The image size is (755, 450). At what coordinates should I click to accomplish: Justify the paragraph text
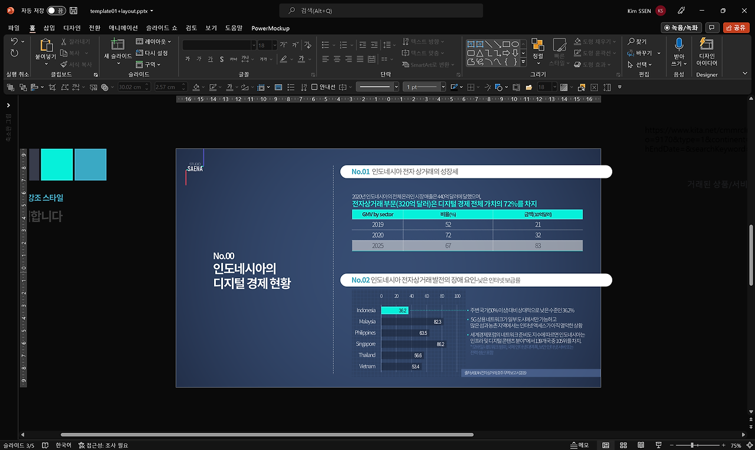(359, 59)
